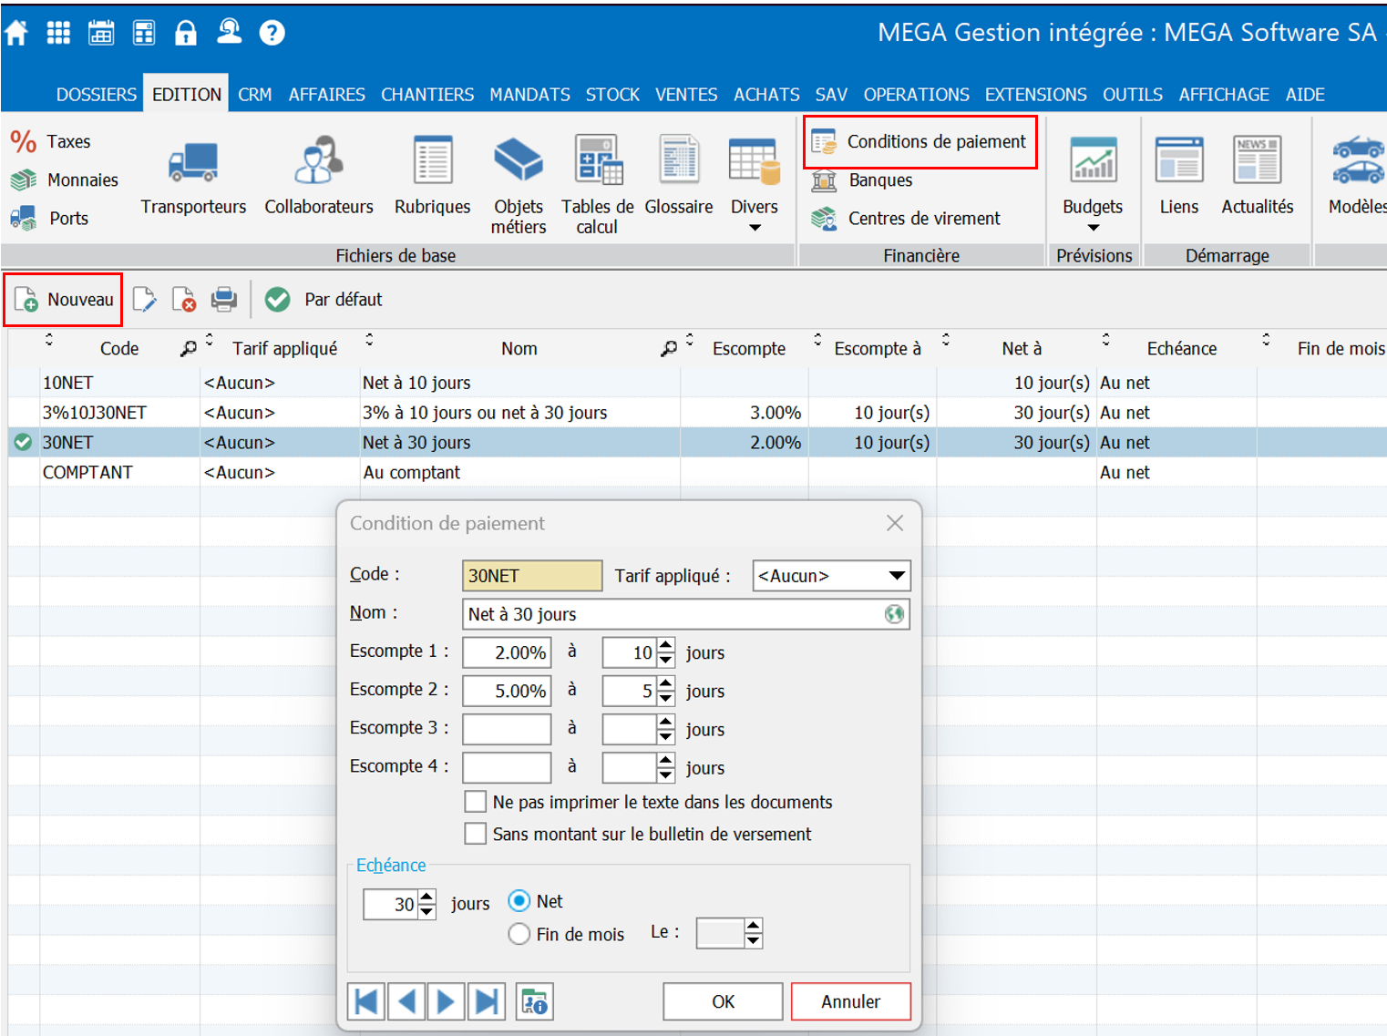Open the apps grid icon
Image resolution: width=1387 pixels, height=1036 pixels.
click(x=58, y=34)
